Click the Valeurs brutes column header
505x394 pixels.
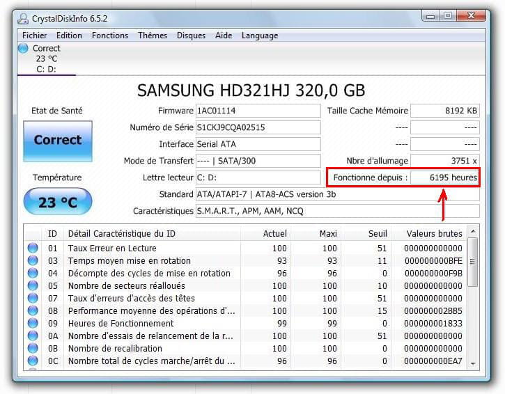429,234
